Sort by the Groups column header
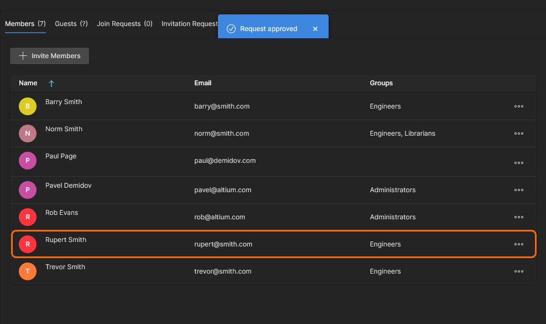The height and width of the screenshot is (324, 546). tap(381, 83)
